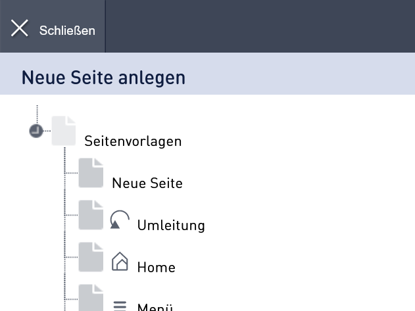Click the dotted tree line above Seitenvorlagen
The width and height of the screenshot is (415, 311).
[37, 114]
